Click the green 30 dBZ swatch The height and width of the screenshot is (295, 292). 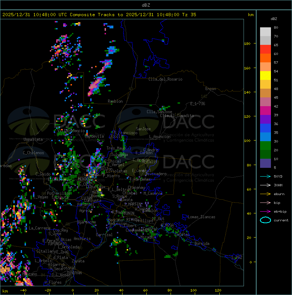click(x=265, y=146)
